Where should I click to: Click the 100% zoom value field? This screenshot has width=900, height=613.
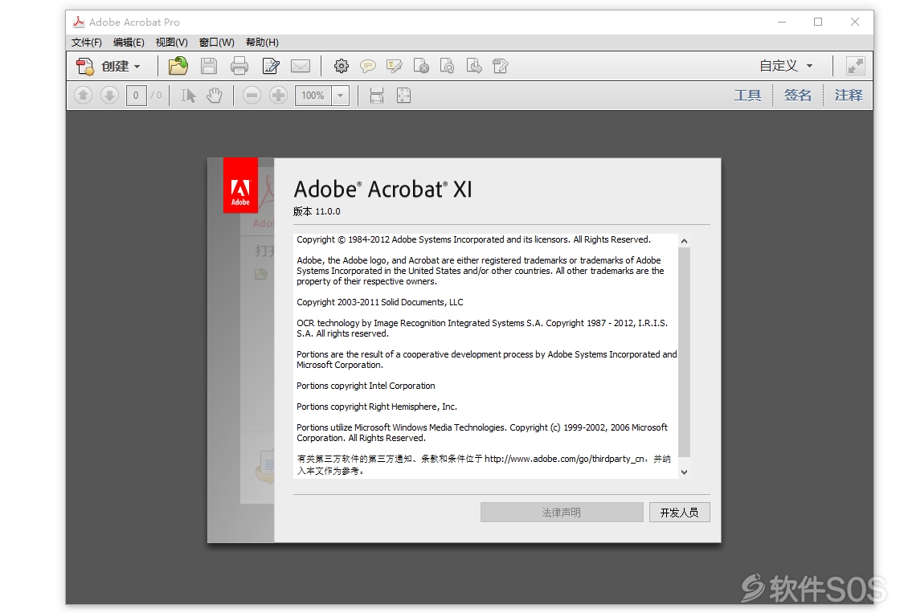click(313, 96)
